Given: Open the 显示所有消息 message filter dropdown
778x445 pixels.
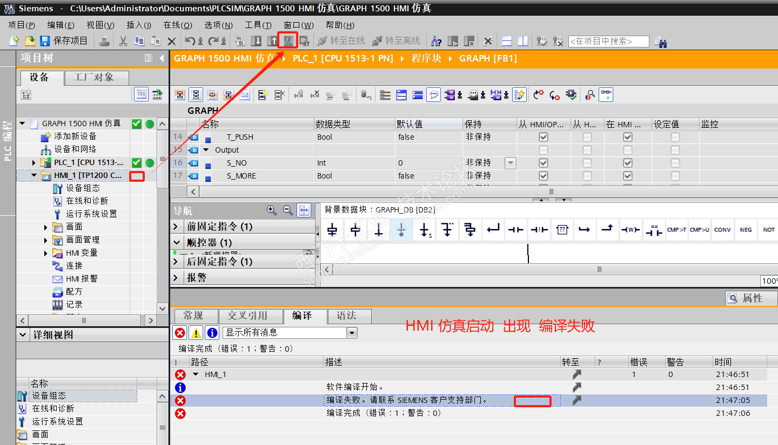Looking at the screenshot, I should coord(352,333).
